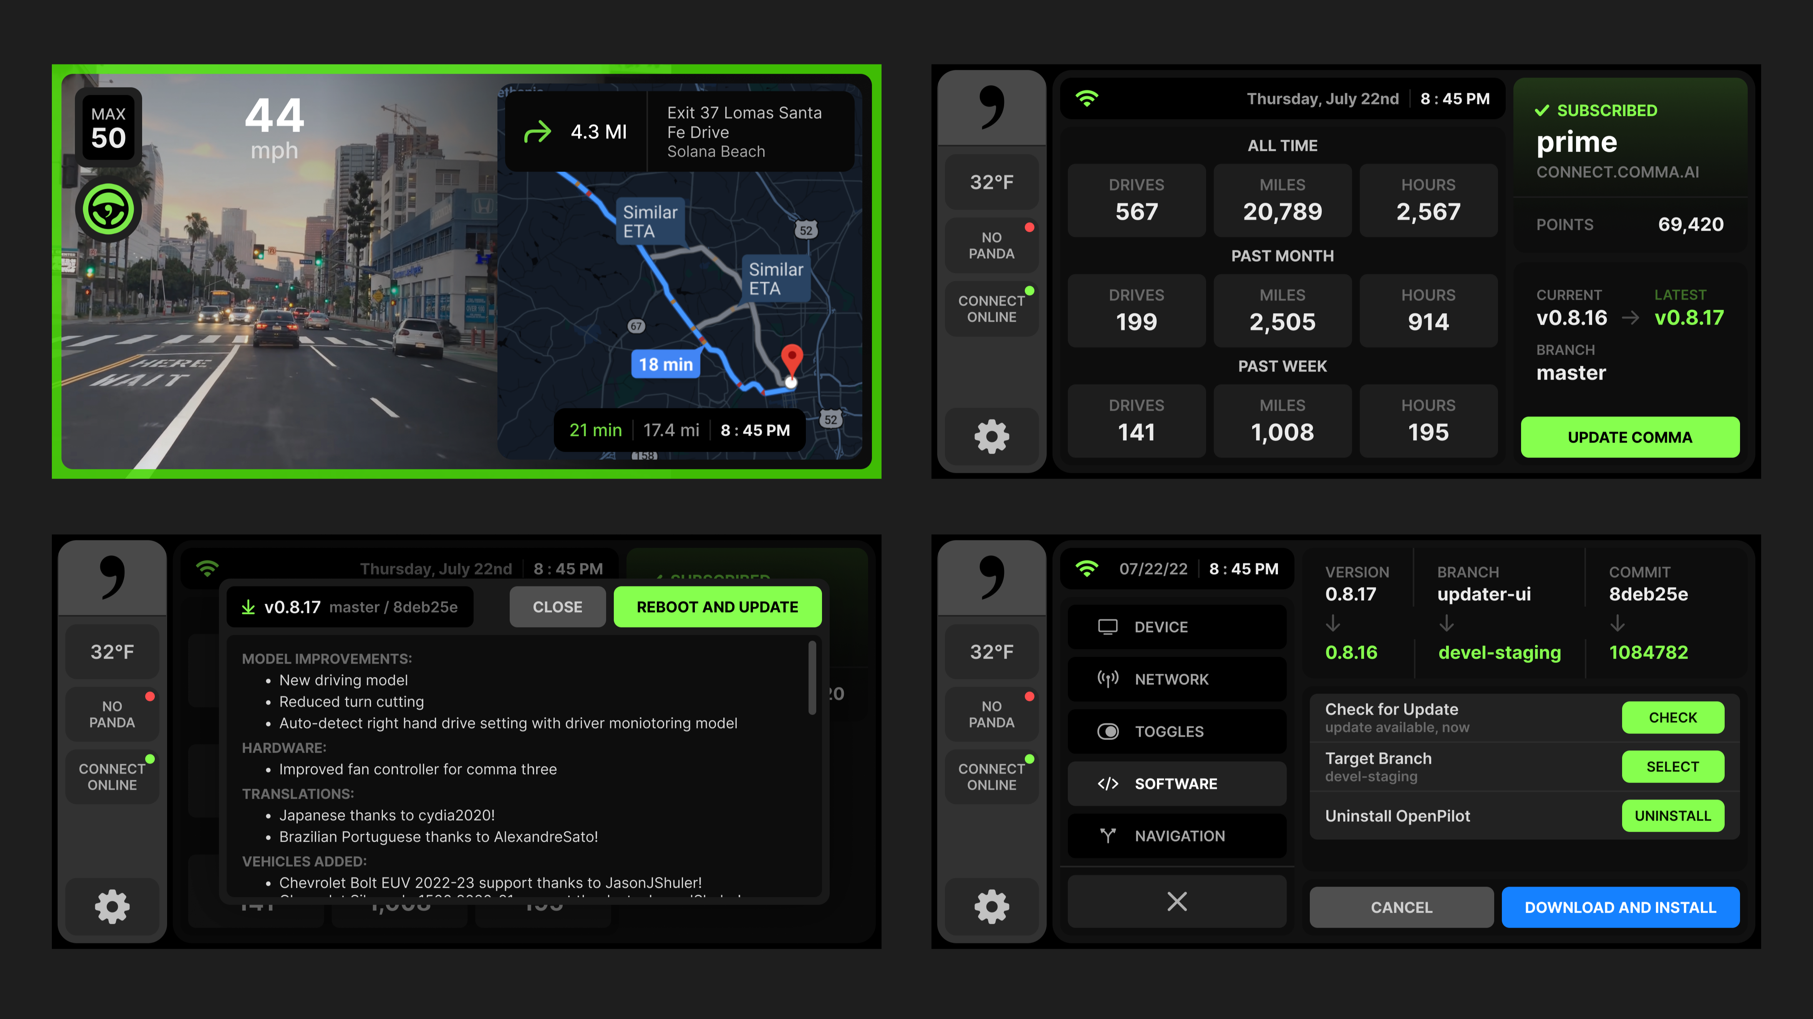Select the 18 min route label
The height and width of the screenshot is (1019, 1813).
tap(665, 364)
